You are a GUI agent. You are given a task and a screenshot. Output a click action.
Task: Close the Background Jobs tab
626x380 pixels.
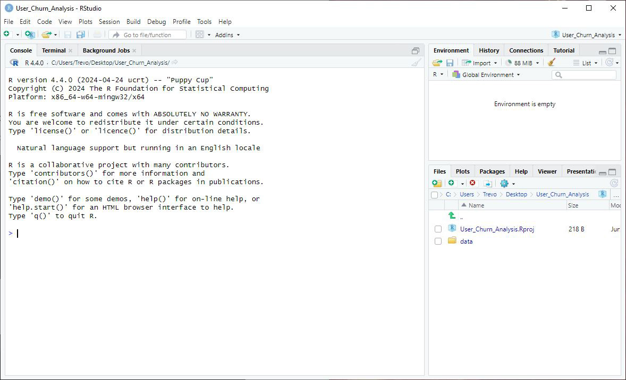134,50
